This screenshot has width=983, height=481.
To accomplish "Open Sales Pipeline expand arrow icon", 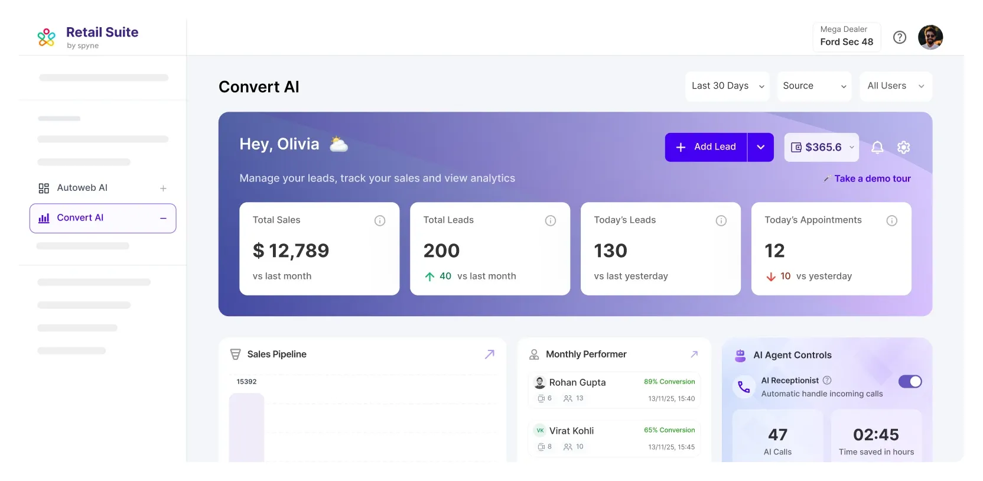I will pos(489,354).
